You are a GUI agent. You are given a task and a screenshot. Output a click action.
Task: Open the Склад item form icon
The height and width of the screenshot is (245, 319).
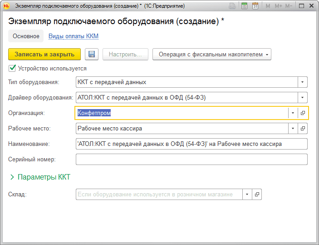(x=257, y=194)
